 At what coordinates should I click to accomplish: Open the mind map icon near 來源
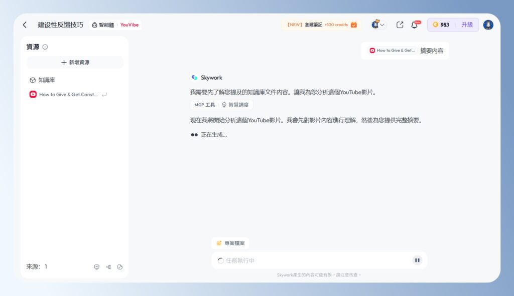pyautogui.click(x=108, y=266)
